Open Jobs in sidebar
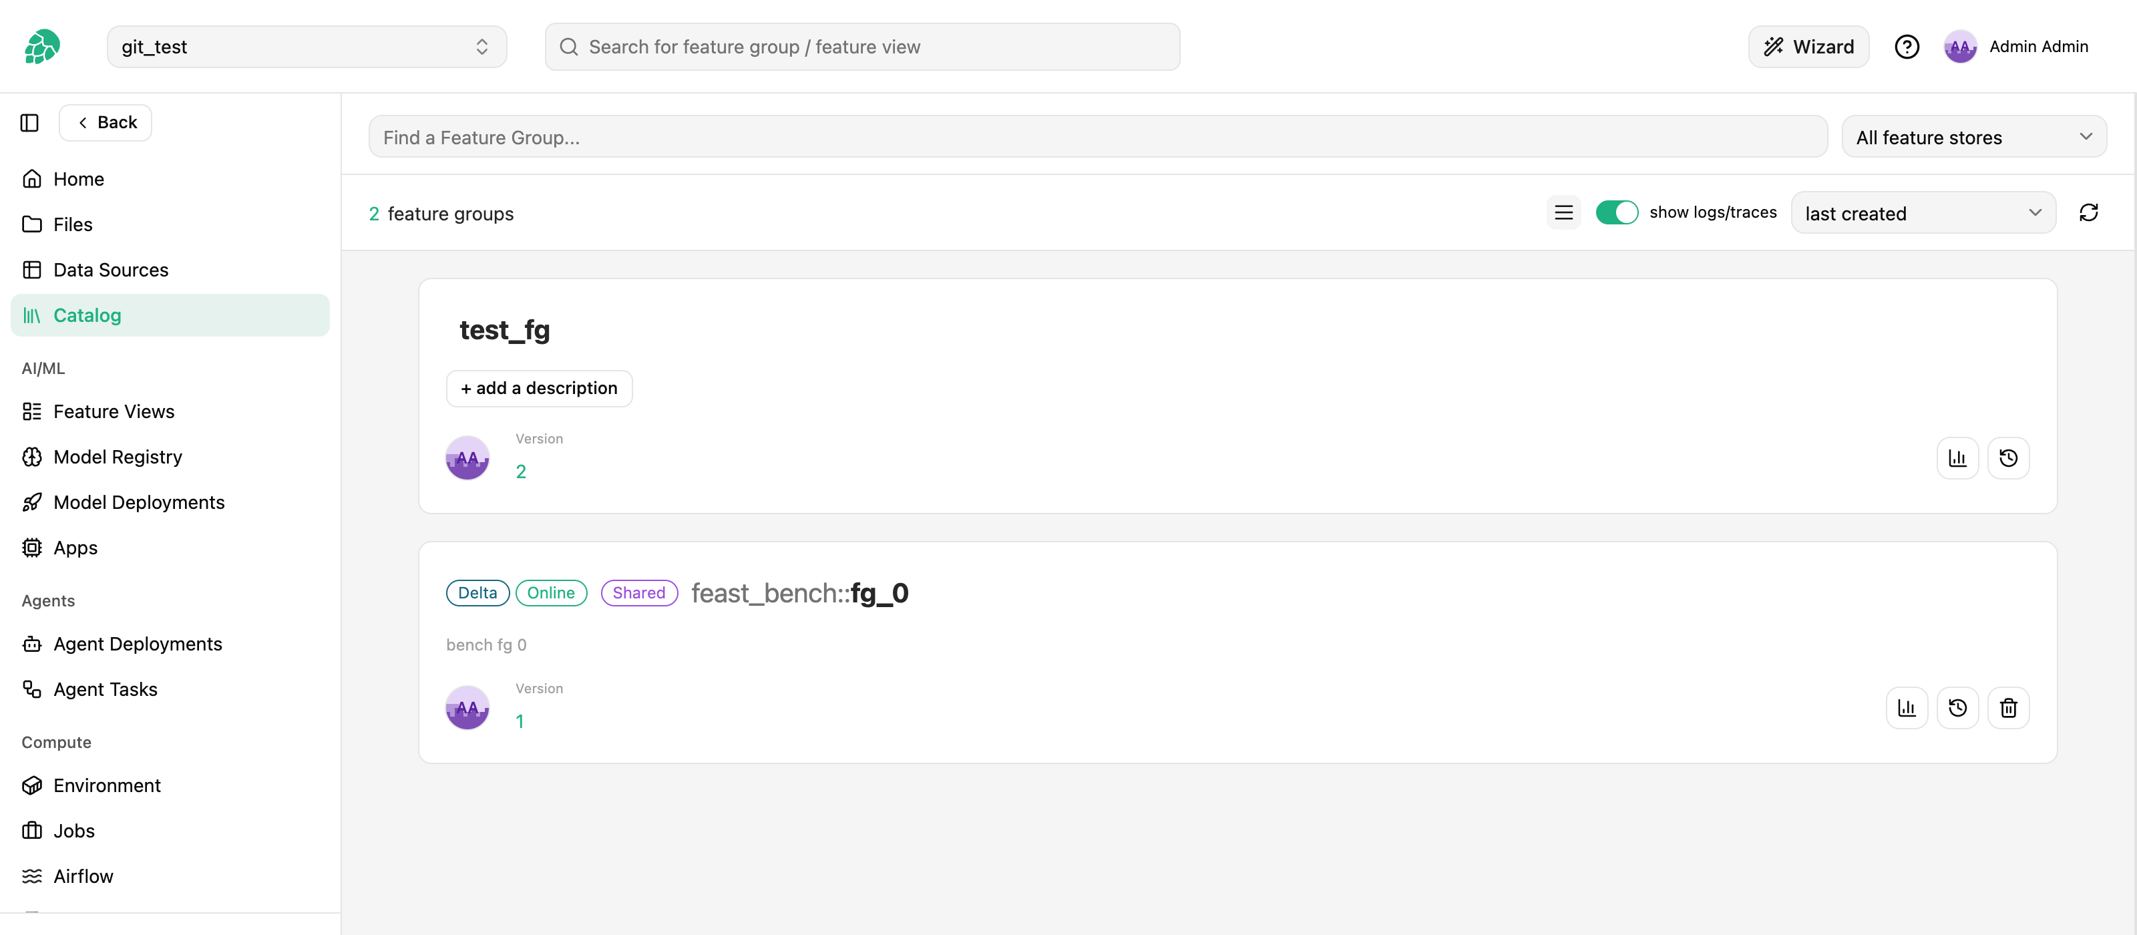The width and height of the screenshot is (2137, 935). pos(170,831)
